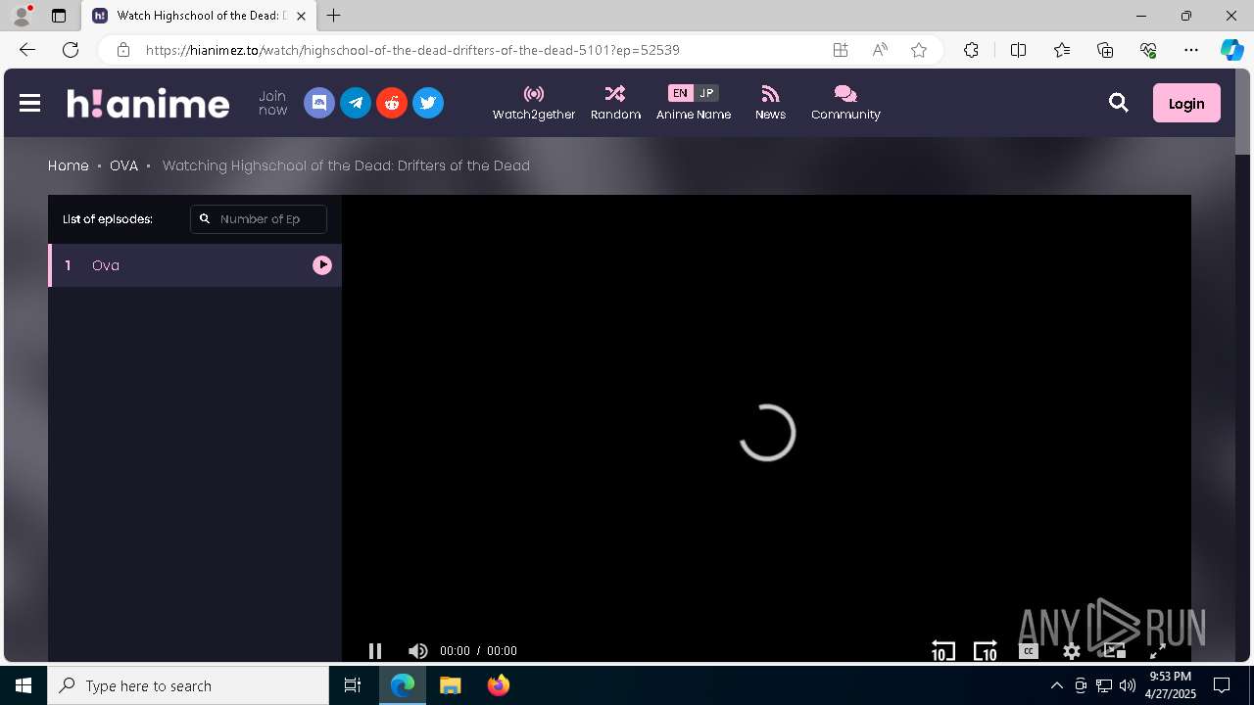
Task: Click the play icon on Ova episode
Action: (x=322, y=265)
